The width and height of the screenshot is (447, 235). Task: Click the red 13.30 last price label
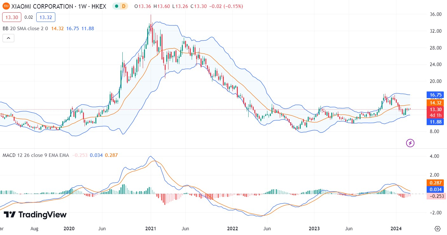[435, 109]
